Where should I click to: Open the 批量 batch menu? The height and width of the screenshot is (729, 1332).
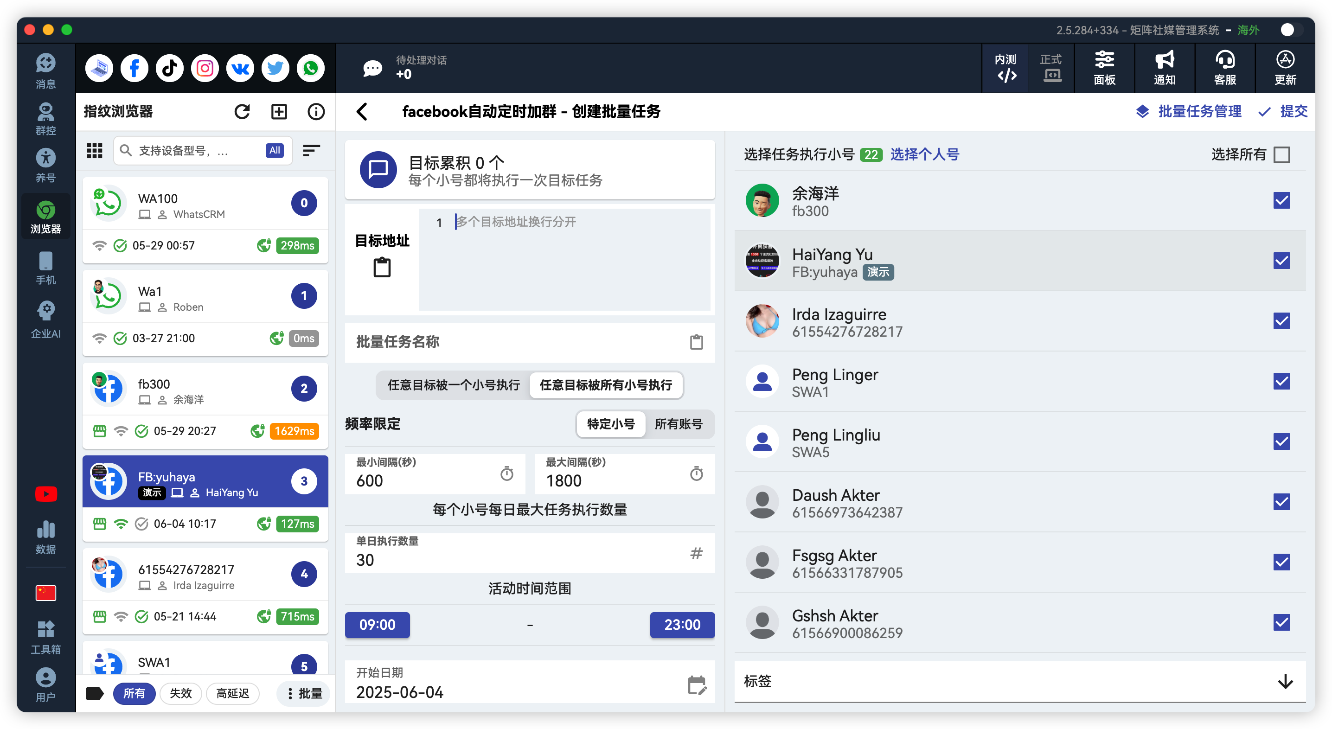[x=304, y=693]
